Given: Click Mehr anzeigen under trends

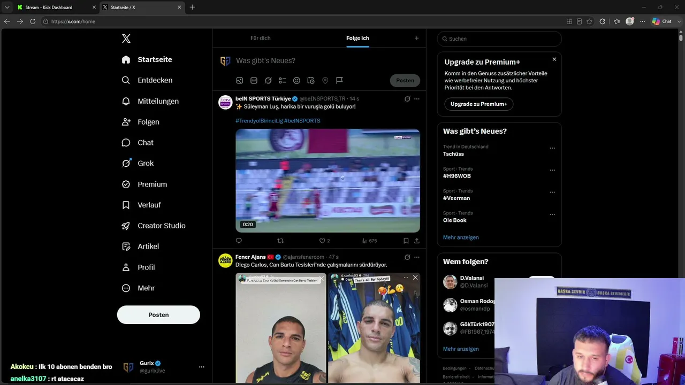Looking at the screenshot, I should 461,237.
